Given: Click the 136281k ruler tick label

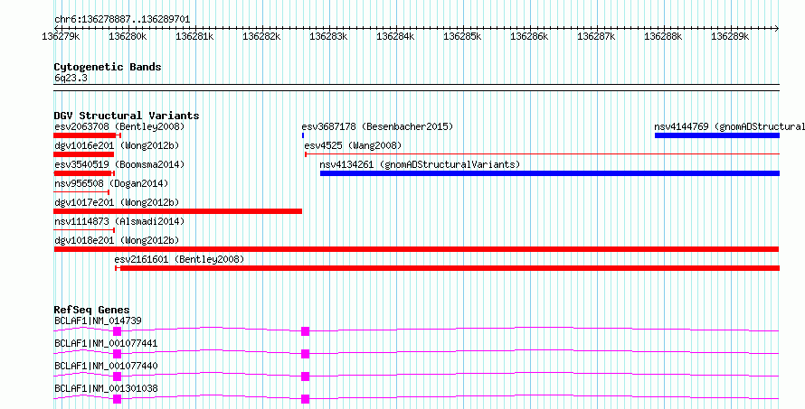Looking at the screenshot, I should [x=194, y=36].
